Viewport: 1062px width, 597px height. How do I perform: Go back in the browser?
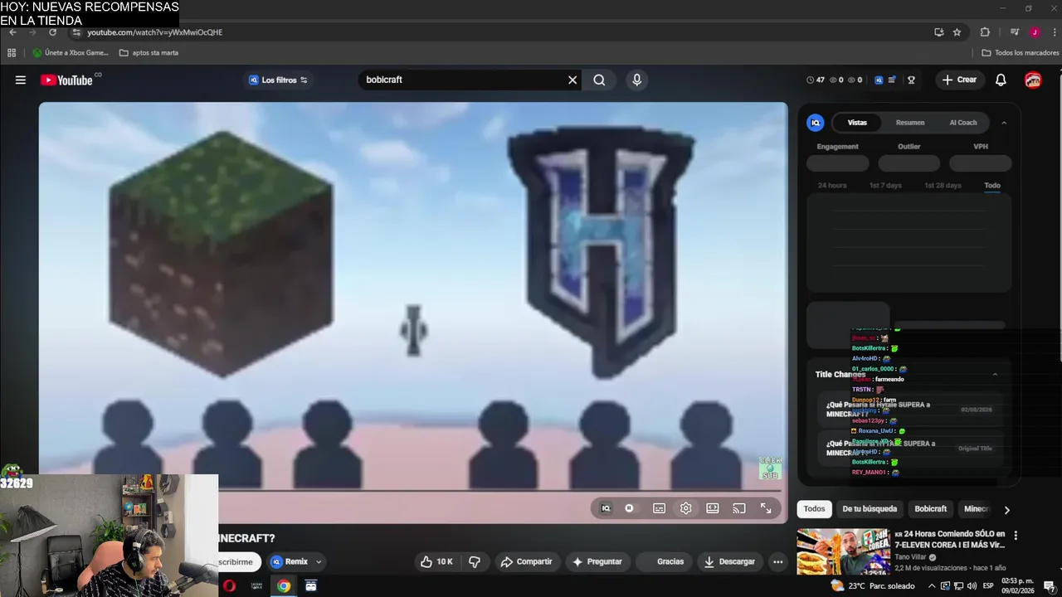[x=12, y=32]
